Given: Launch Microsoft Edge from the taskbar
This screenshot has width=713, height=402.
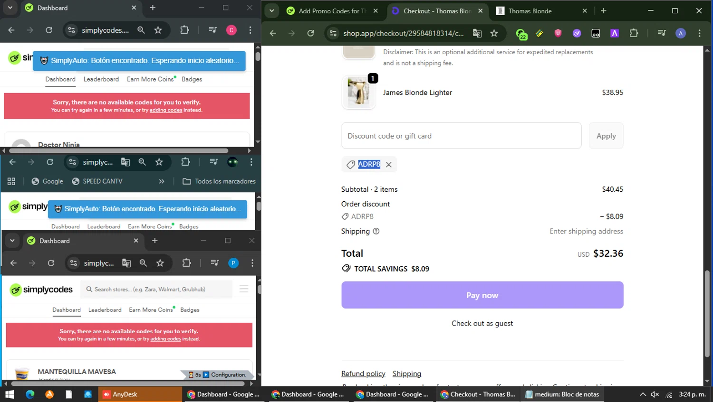Looking at the screenshot, I should point(29,394).
